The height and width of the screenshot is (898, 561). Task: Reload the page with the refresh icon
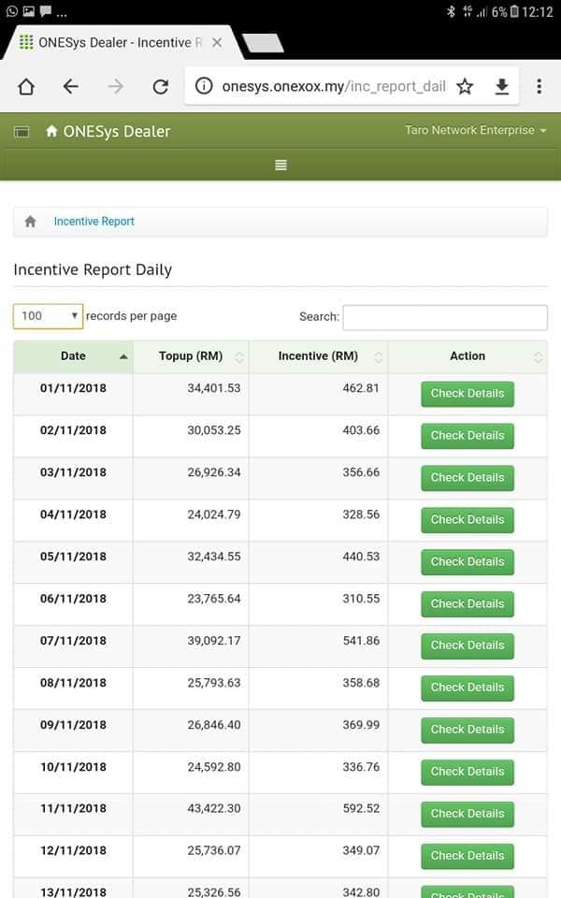tap(160, 86)
